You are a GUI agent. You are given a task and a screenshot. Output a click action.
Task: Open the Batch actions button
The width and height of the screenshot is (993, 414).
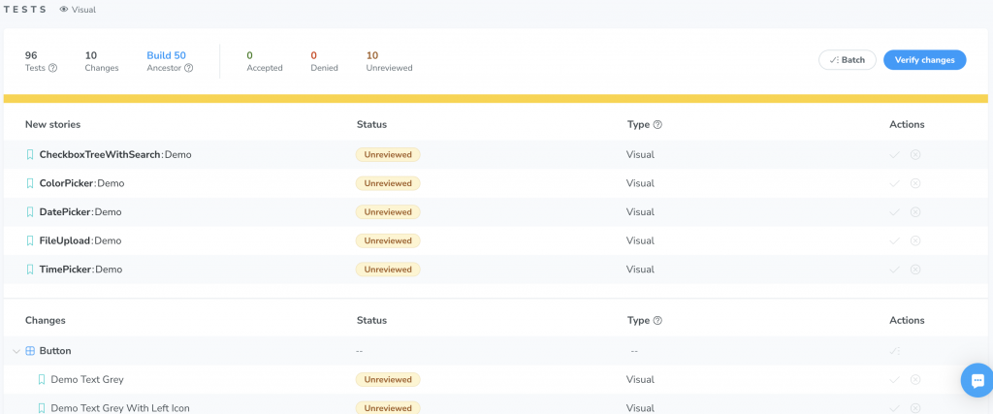click(x=848, y=60)
